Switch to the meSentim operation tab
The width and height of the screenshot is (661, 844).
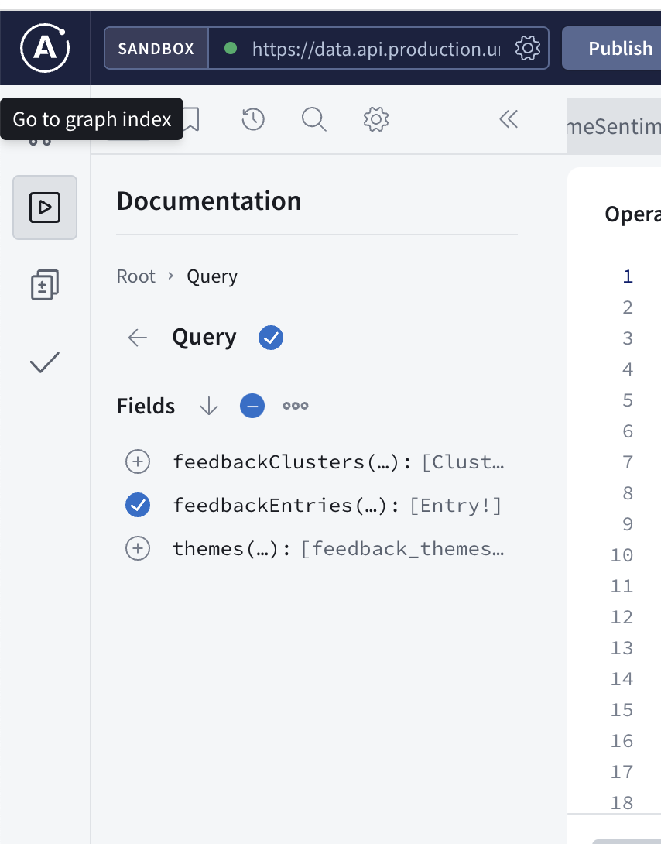tap(619, 125)
